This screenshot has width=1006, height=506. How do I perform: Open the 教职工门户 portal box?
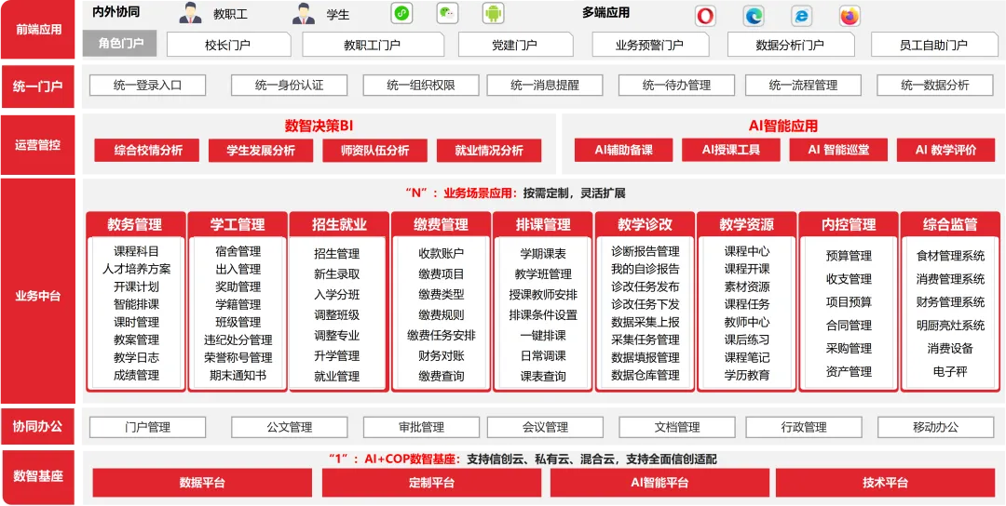(373, 45)
